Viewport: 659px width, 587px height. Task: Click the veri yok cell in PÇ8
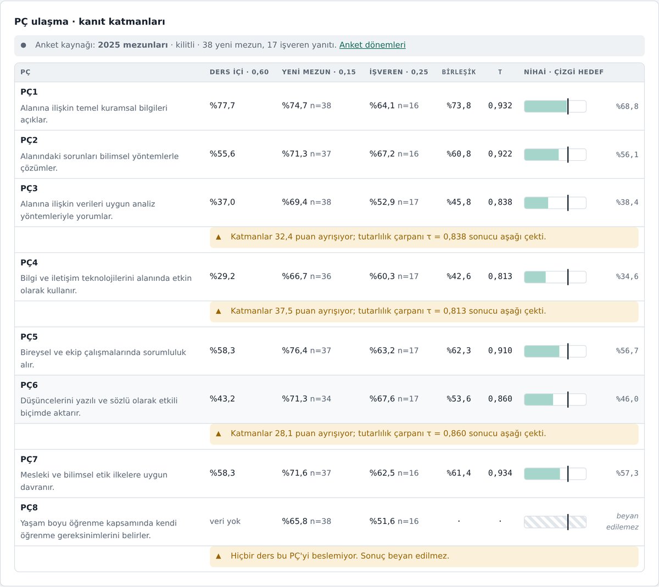225,521
